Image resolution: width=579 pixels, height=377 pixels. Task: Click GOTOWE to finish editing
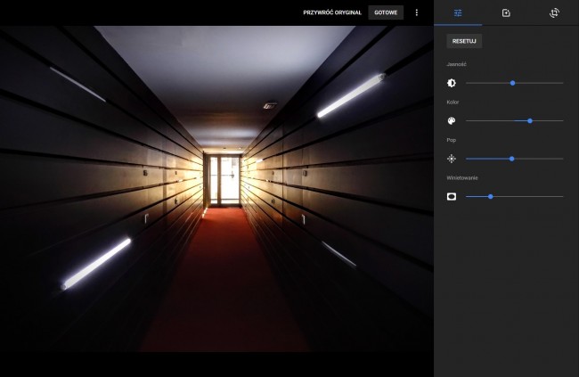[x=386, y=12]
